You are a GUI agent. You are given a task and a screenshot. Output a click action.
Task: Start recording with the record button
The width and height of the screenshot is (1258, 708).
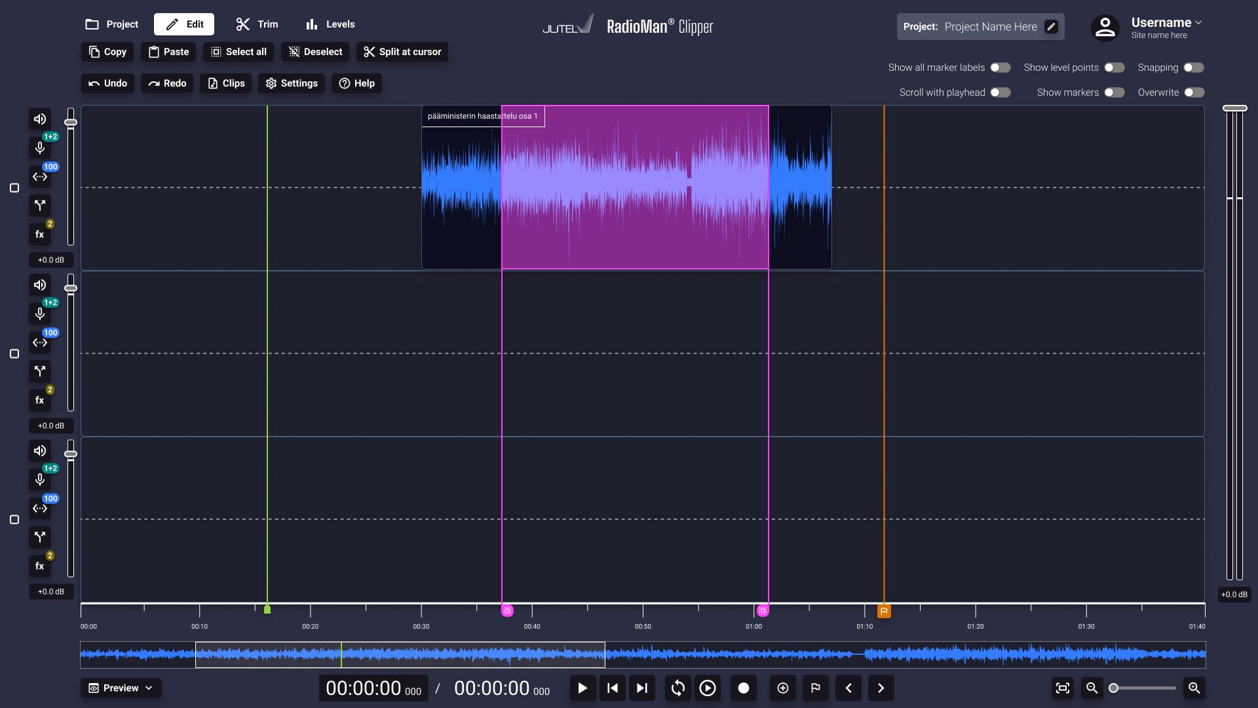(744, 688)
